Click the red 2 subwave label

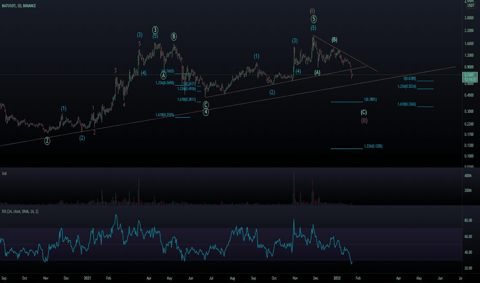point(94,132)
